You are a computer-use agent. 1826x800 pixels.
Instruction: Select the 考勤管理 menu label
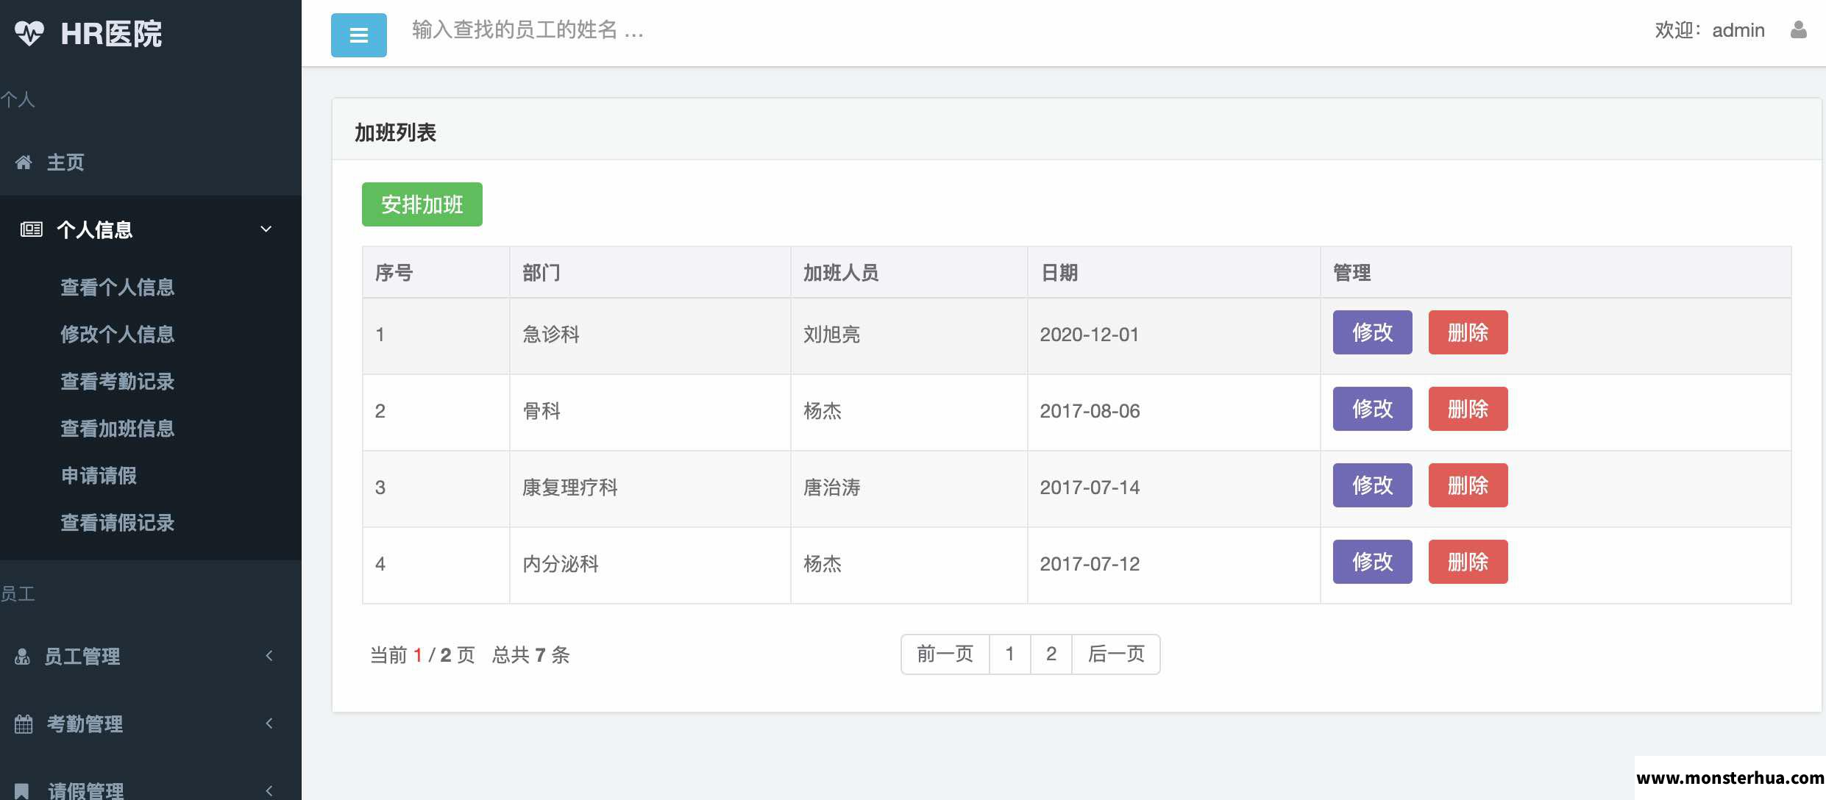pyautogui.click(x=85, y=724)
